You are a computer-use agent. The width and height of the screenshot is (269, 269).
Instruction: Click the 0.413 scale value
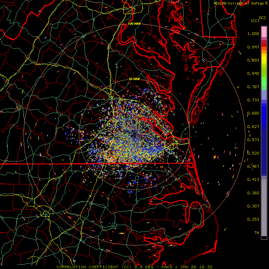pos(253,180)
